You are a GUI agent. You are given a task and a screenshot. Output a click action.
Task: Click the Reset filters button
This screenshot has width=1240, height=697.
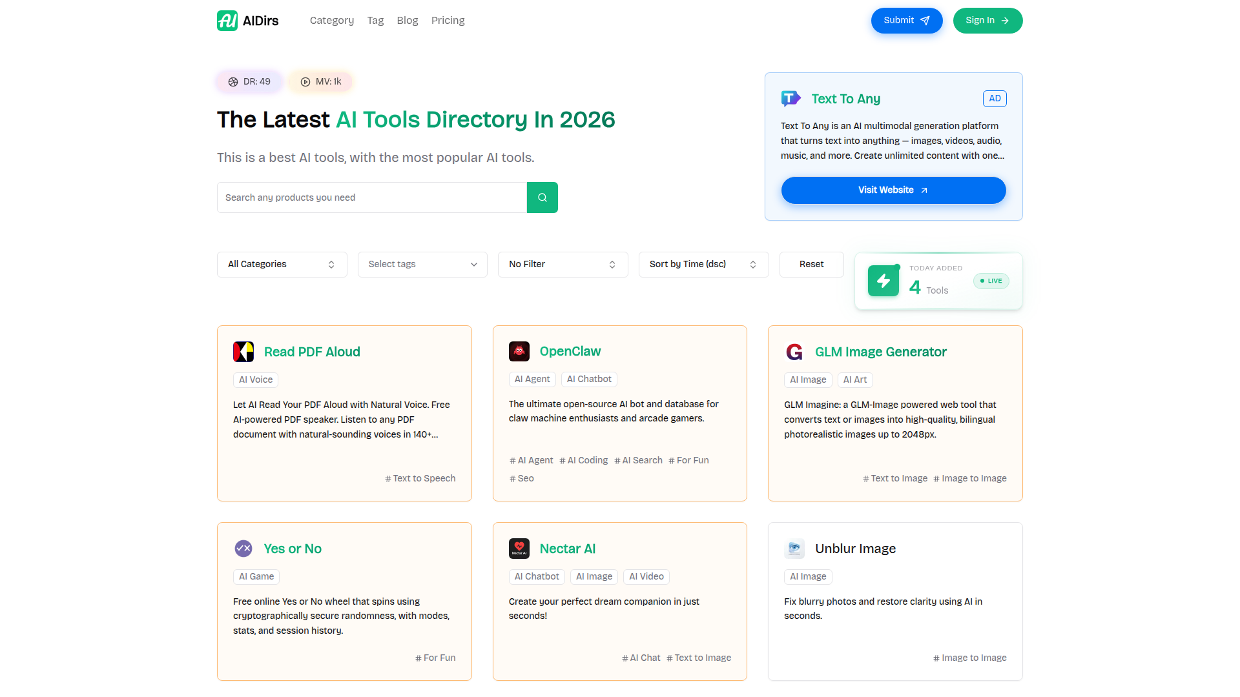pos(811,265)
